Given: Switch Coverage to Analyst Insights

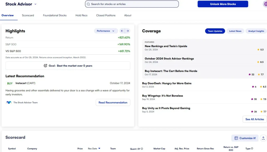Looking at the screenshot, I should click(256, 31).
